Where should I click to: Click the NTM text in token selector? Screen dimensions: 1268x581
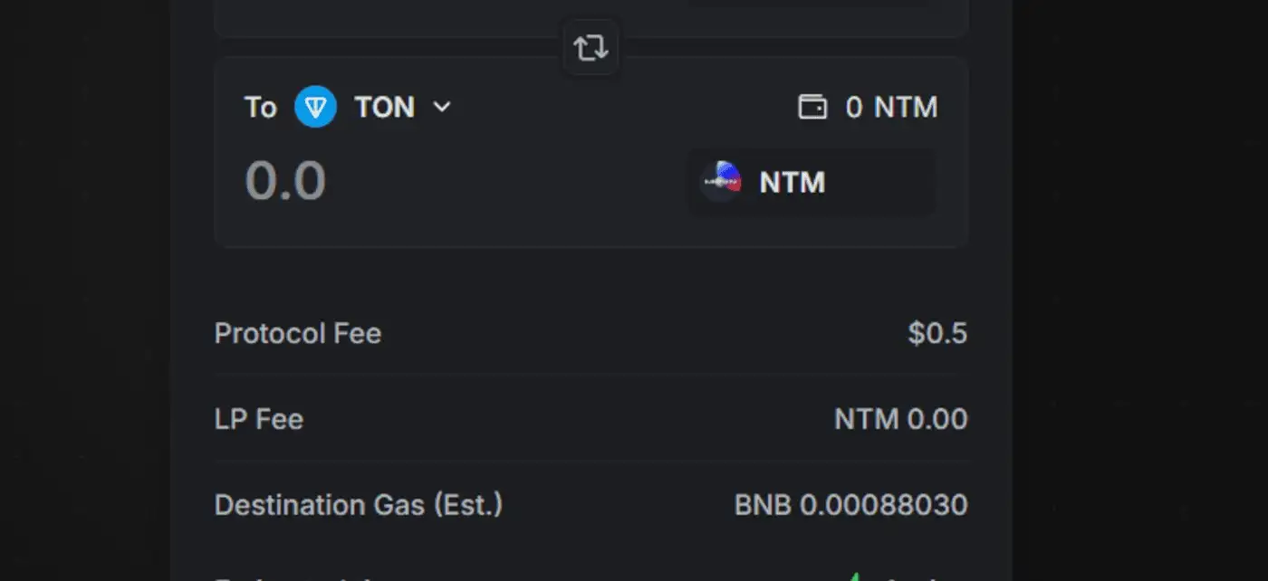tap(792, 182)
